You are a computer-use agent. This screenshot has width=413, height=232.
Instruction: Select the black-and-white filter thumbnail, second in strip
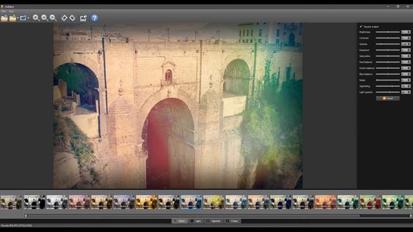[x=34, y=202]
